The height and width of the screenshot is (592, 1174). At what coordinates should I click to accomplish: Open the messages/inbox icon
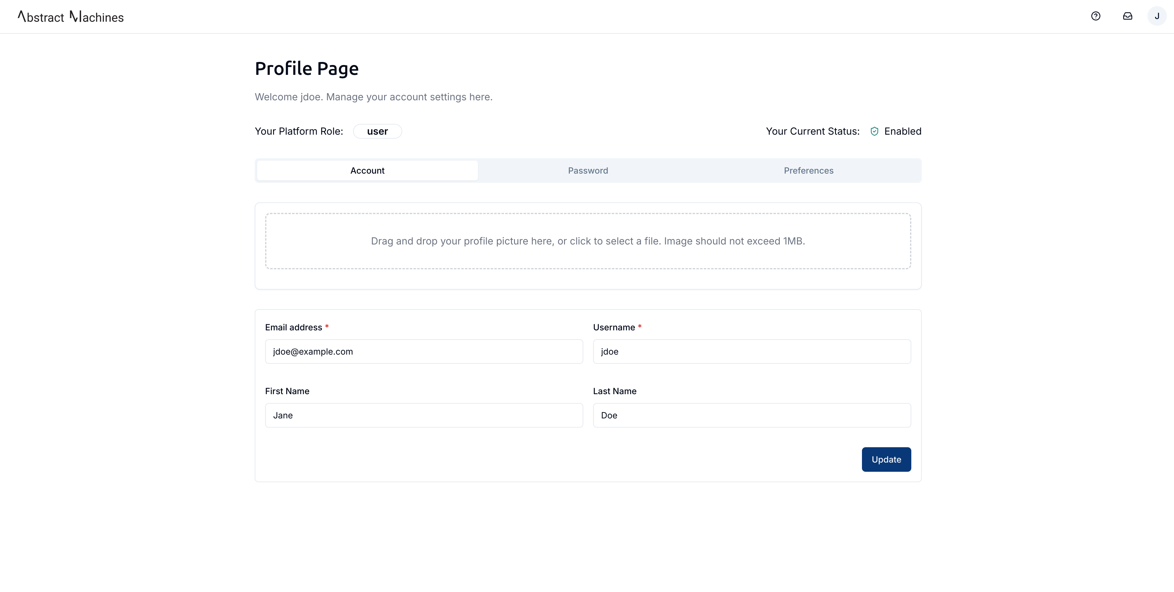[1127, 15]
